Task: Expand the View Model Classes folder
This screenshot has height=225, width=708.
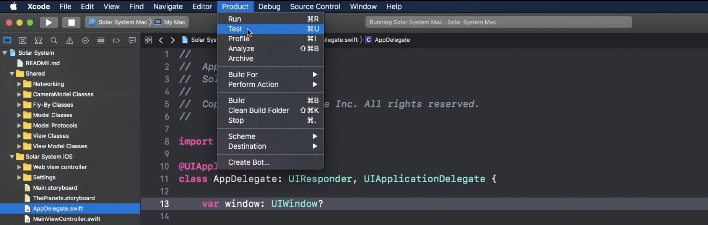Action: 19,146
